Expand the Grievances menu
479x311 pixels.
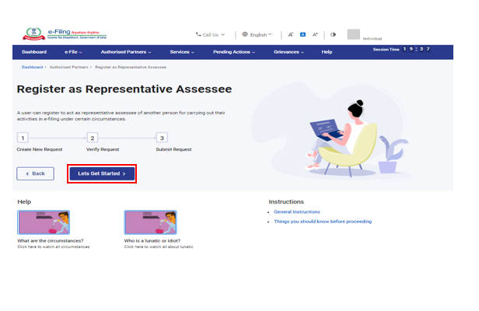(x=288, y=52)
